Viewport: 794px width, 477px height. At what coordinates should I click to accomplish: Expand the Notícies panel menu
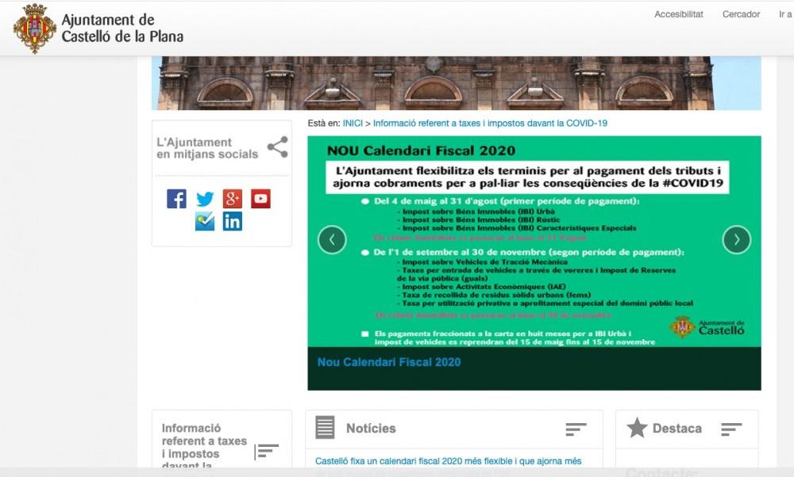pyautogui.click(x=576, y=429)
